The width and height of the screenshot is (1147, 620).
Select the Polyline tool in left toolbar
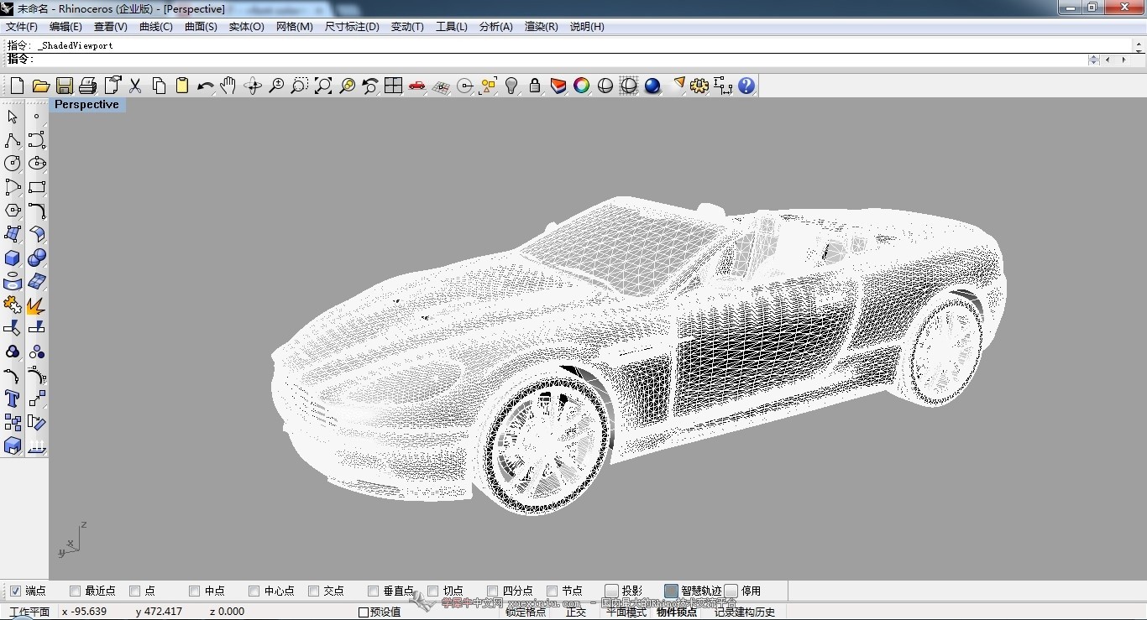pyautogui.click(x=13, y=140)
